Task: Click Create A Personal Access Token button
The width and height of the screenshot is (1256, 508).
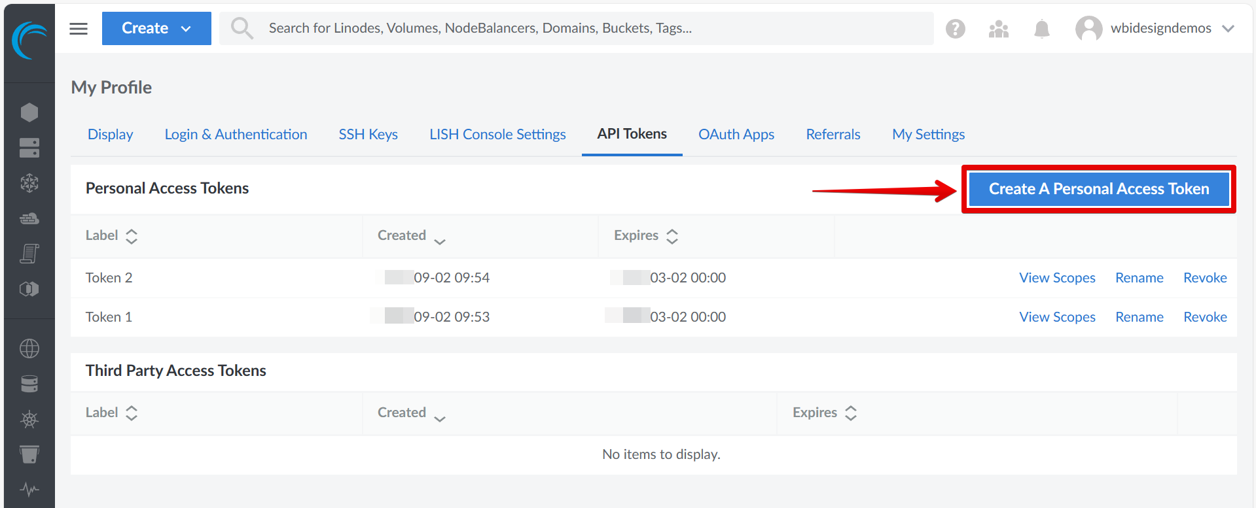Action: click(x=1099, y=189)
